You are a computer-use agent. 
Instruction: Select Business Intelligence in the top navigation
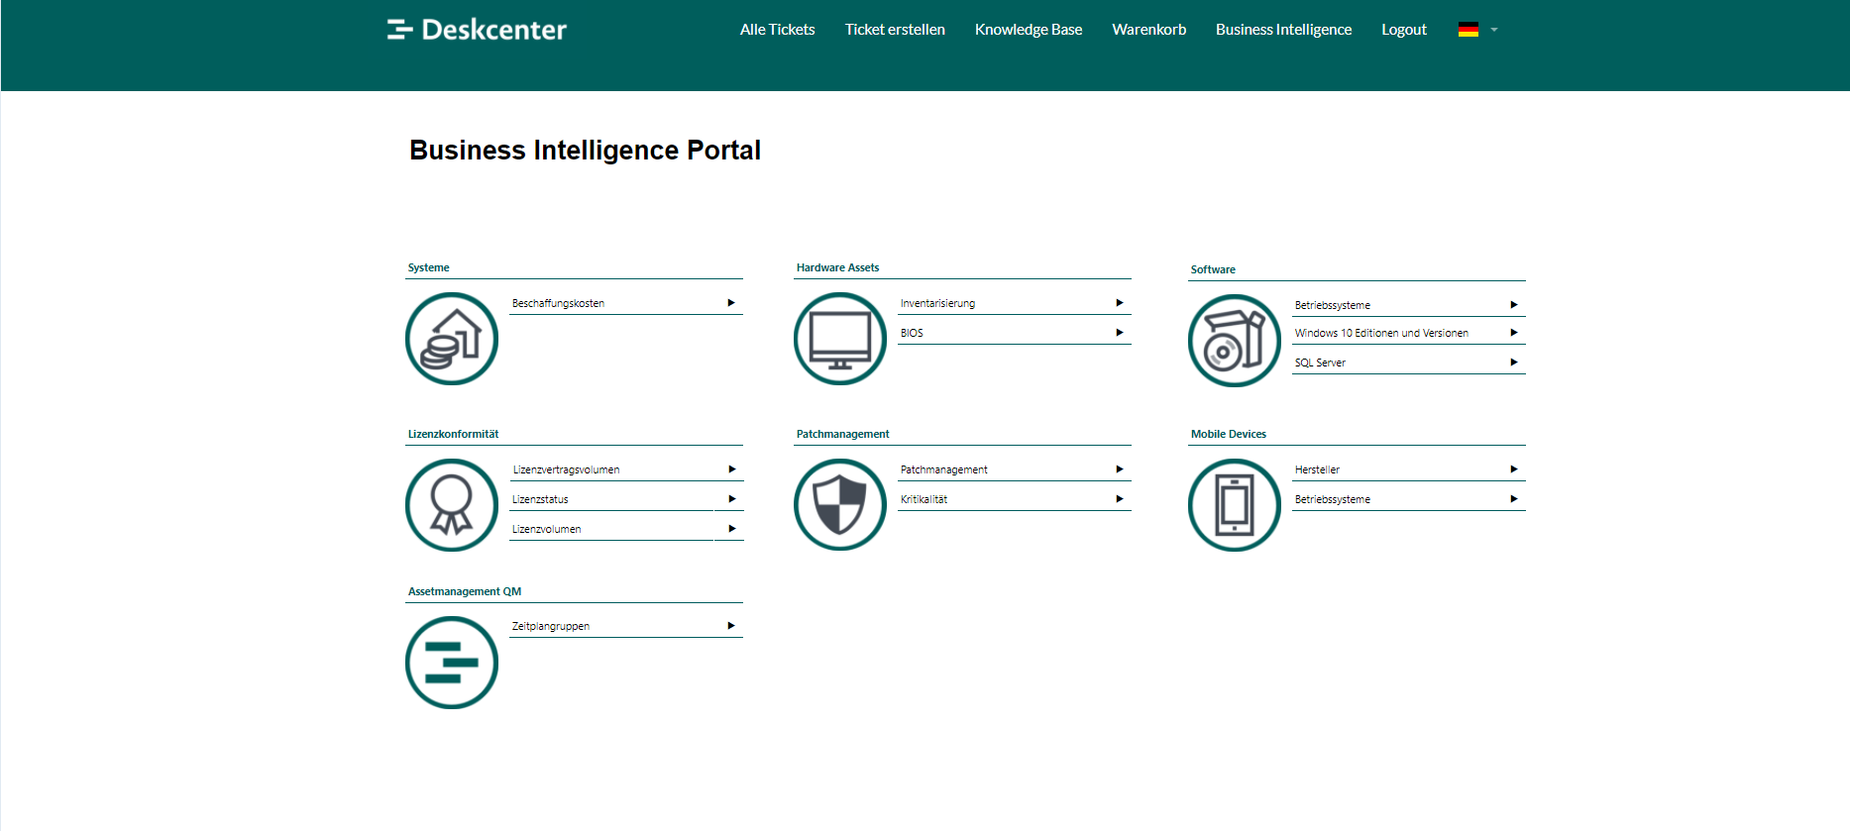click(1284, 30)
